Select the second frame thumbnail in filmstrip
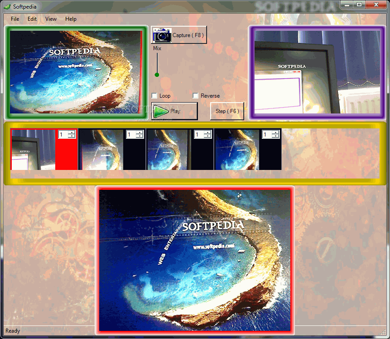This screenshot has width=390, height=339. 101,150
